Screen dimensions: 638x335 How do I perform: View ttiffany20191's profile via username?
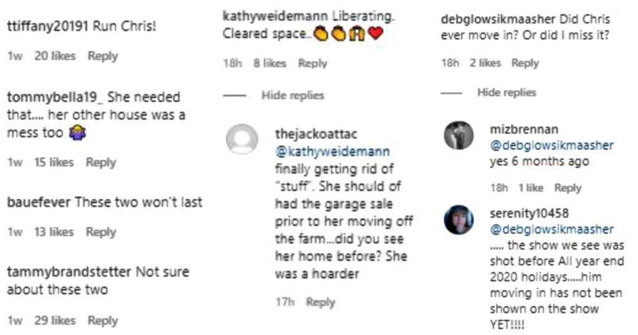pos(49,27)
